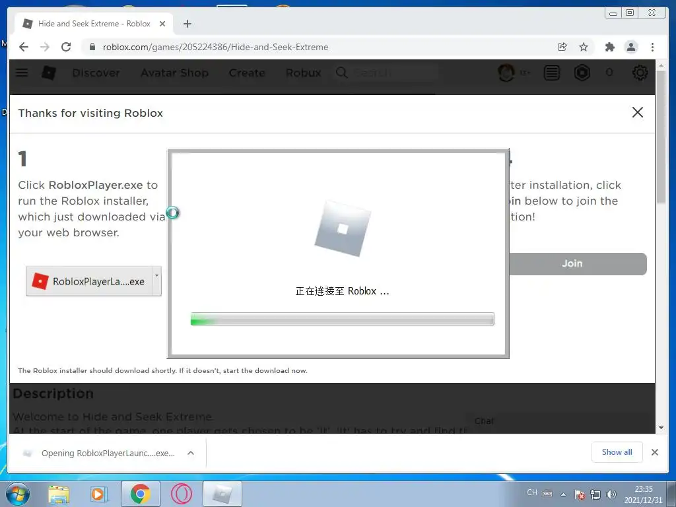
Task: Close the Hide and Seek Extreme tab
Action: click(x=162, y=24)
